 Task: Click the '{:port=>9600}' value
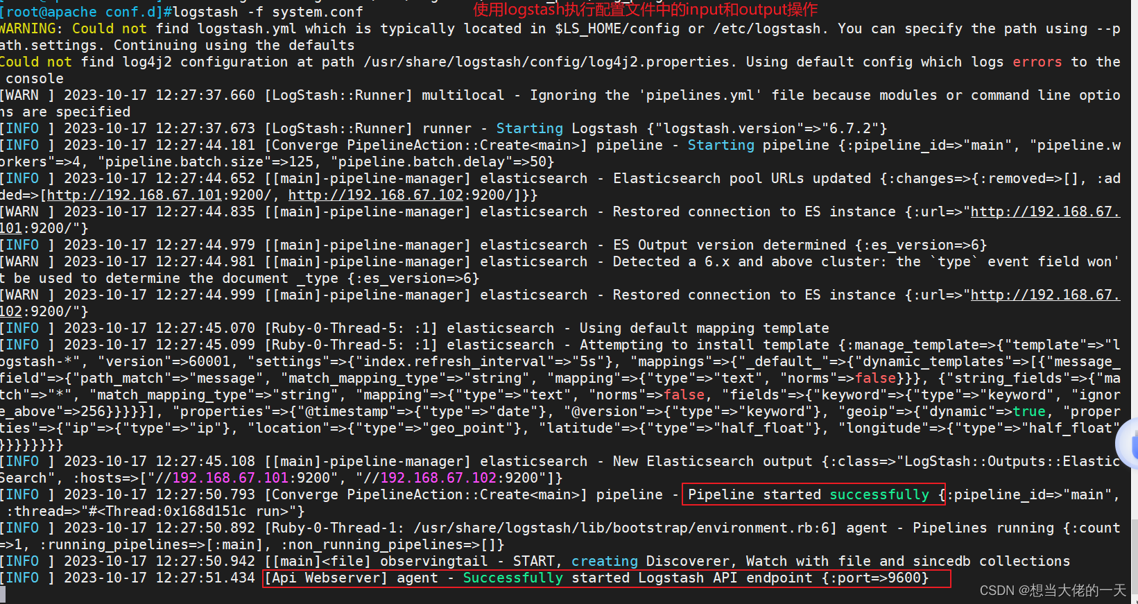[x=874, y=578]
